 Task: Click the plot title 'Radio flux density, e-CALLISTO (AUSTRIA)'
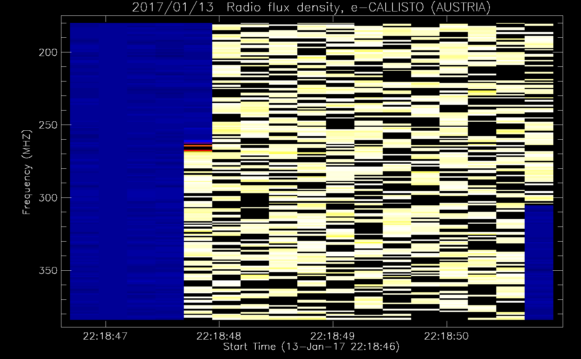[x=358, y=8]
